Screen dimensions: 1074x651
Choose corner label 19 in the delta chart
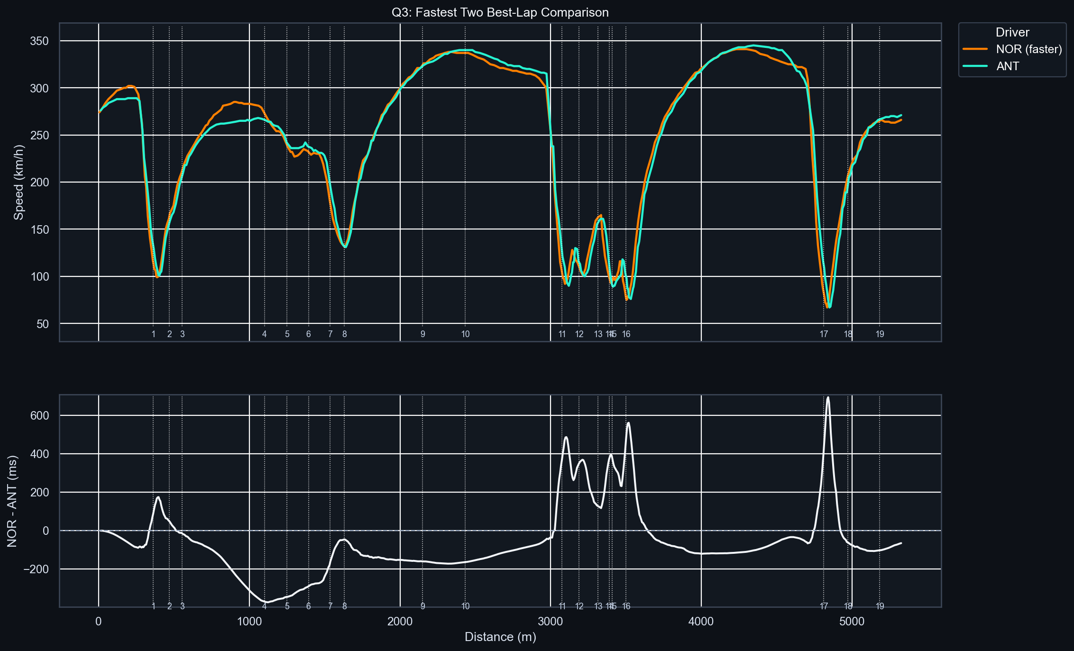click(880, 606)
